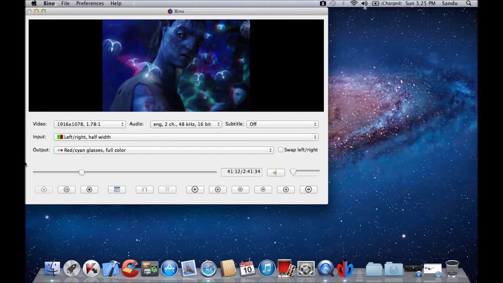Click the red center-video button
Screen dimensions: 503x283
(x=145, y=189)
